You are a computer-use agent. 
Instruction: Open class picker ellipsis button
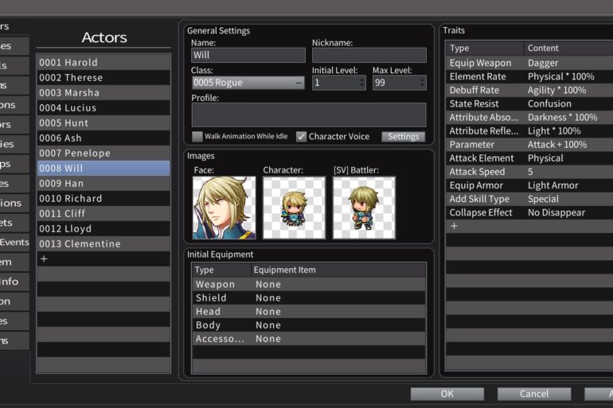click(299, 83)
